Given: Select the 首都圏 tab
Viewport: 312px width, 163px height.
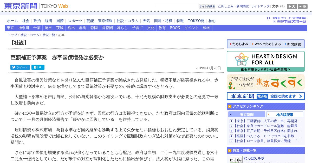Looking at the screenshot, I should pyautogui.click(x=107, y=28).
